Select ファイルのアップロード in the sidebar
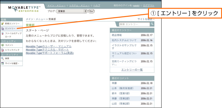The height and width of the screenshot is (108, 222). pos(13,35)
